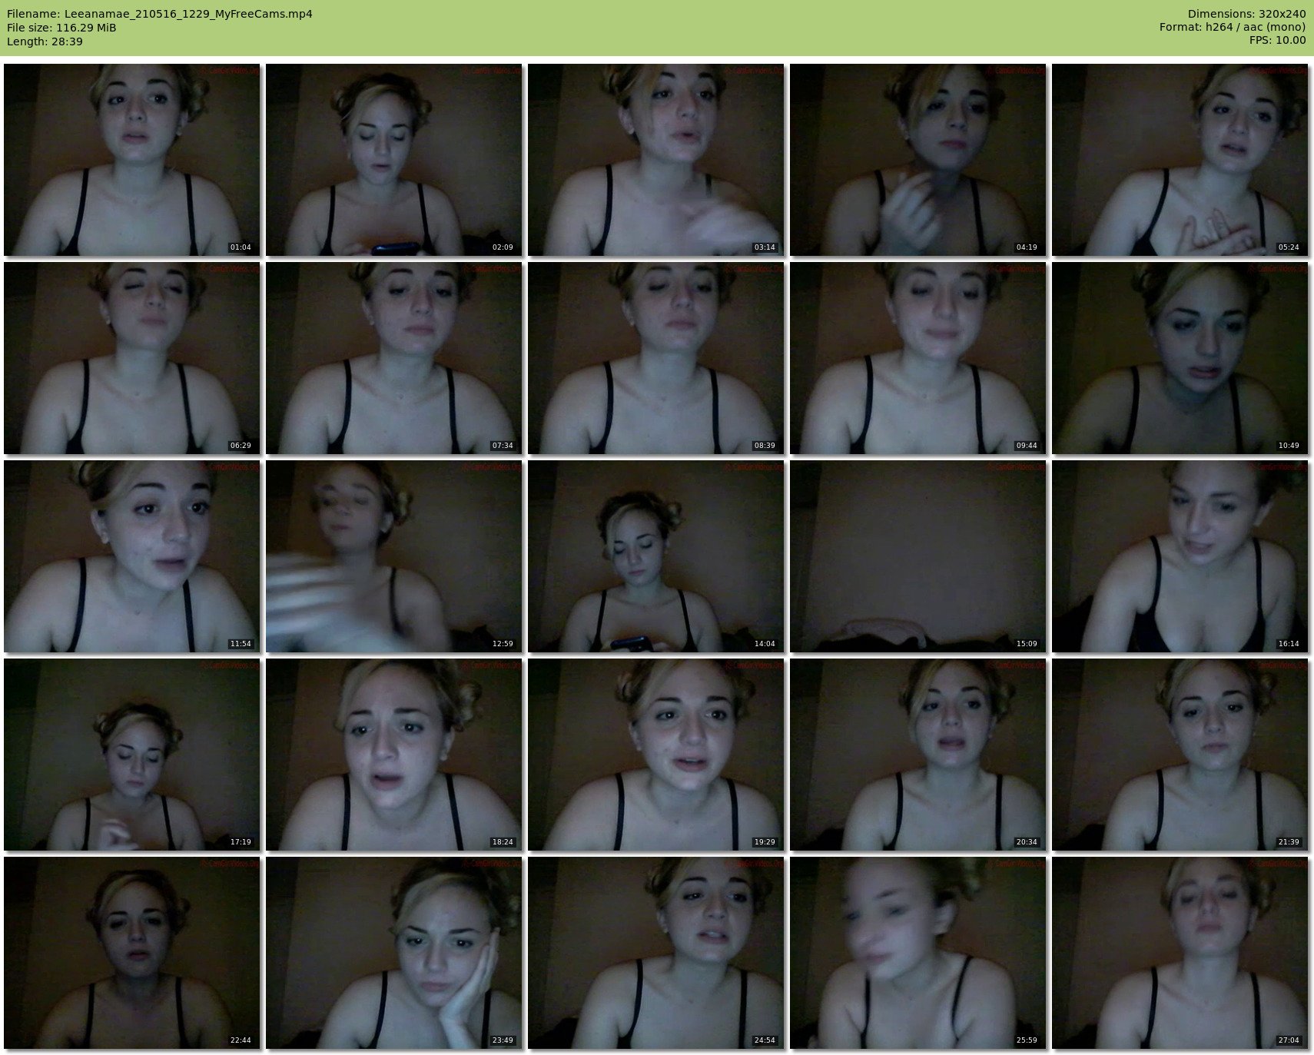Select the thumbnail timestamped 02:09
Viewport: 1314px width, 1055px height.
tap(394, 160)
